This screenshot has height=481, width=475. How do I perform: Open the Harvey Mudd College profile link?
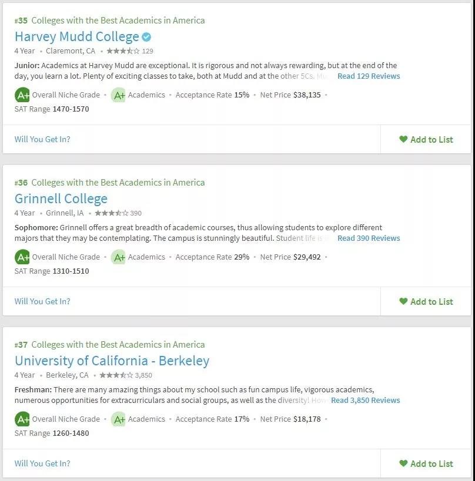click(77, 37)
